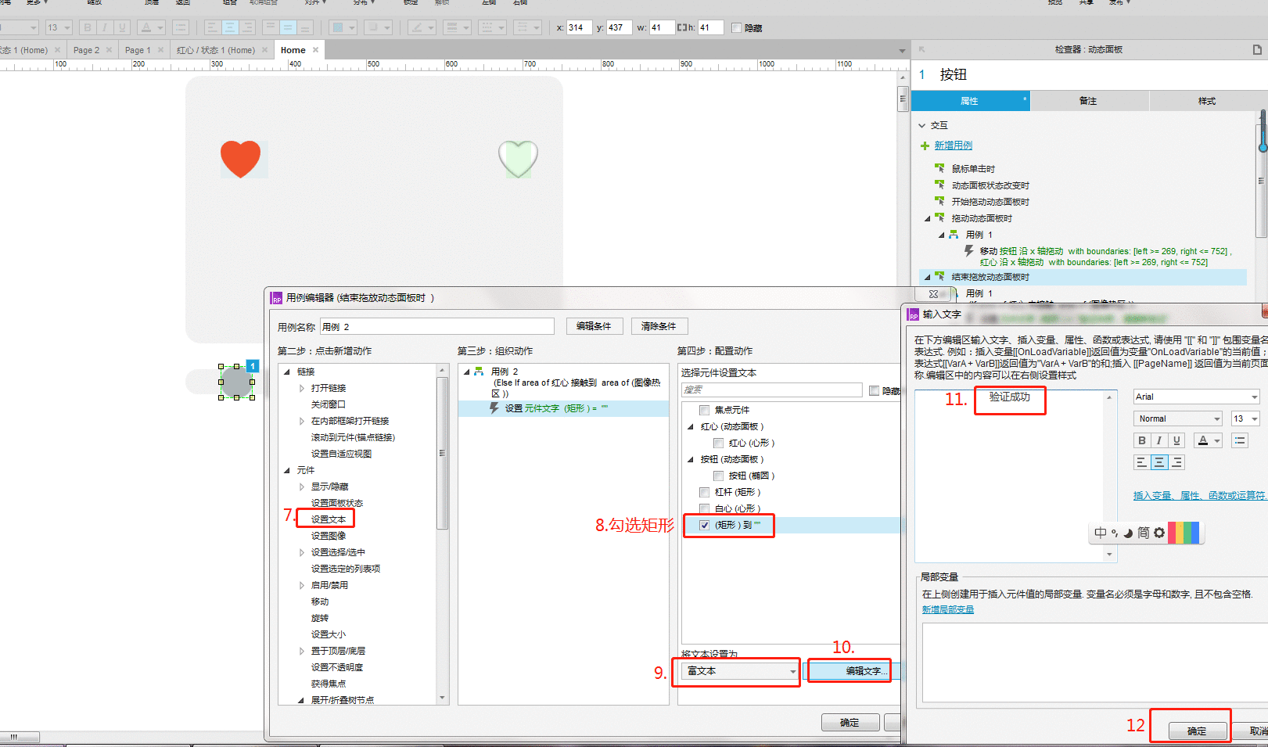The image size is (1268, 747).
Task: Click the 新增用例 link in inspector
Action: click(x=954, y=145)
